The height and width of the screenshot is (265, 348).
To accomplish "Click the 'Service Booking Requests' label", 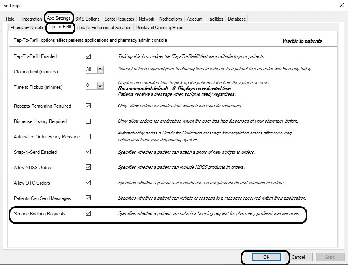I will [39, 214].
